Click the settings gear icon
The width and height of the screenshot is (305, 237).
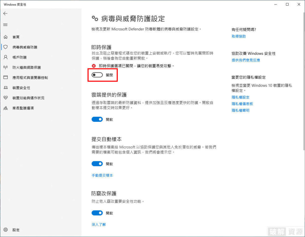tap(6, 230)
